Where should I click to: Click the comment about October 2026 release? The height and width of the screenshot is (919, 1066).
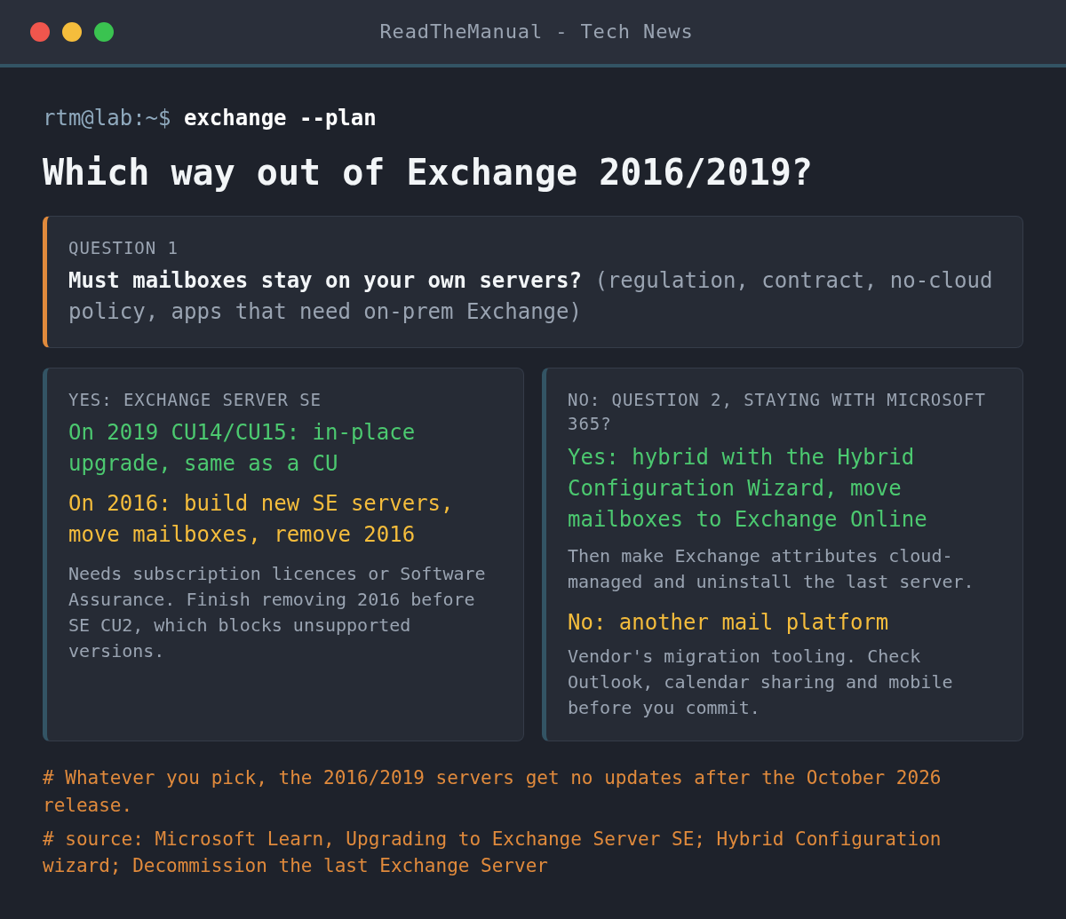click(491, 791)
